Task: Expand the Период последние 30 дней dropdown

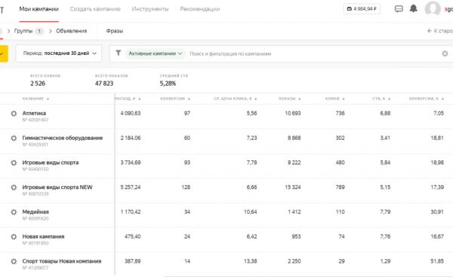Action: point(59,53)
